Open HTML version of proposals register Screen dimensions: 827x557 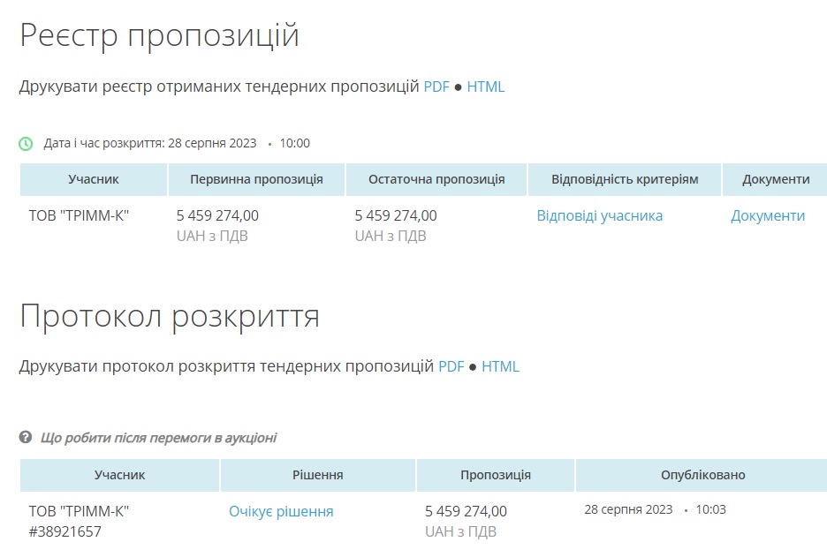click(485, 87)
